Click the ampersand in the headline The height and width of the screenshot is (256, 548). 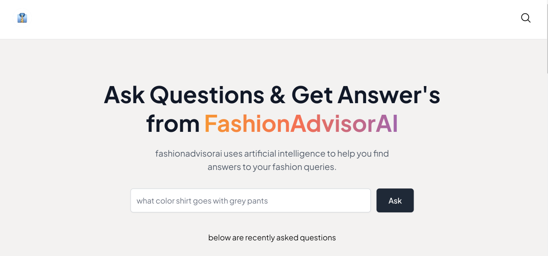tap(278, 95)
